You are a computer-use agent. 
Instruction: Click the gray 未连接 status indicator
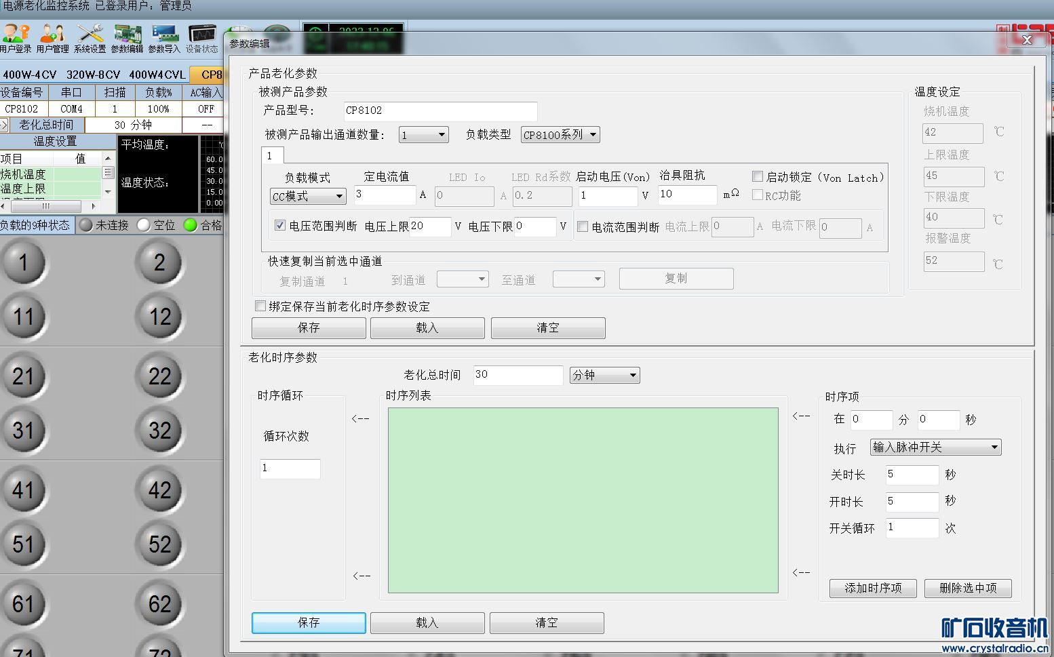pos(86,225)
